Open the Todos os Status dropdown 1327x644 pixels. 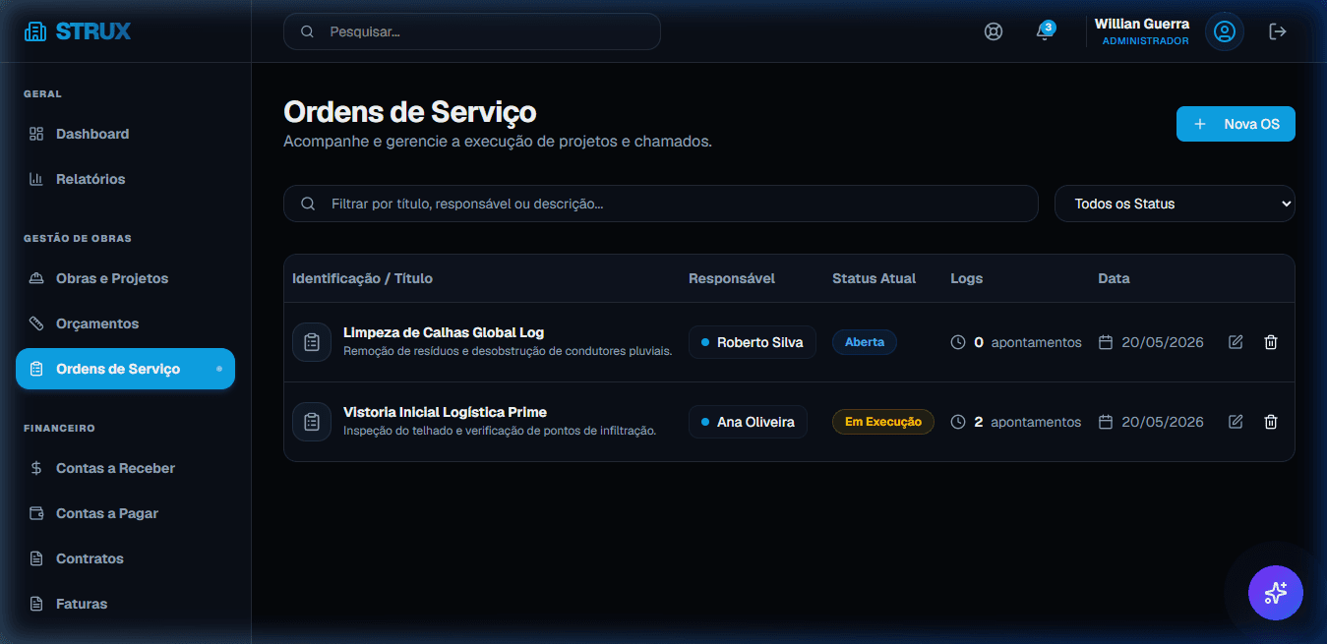click(x=1175, y=204)
